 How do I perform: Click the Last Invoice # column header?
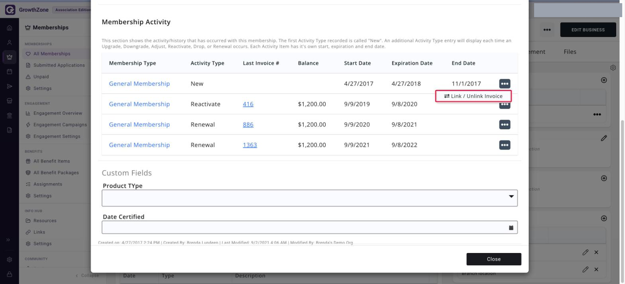(x=261, y=63)
